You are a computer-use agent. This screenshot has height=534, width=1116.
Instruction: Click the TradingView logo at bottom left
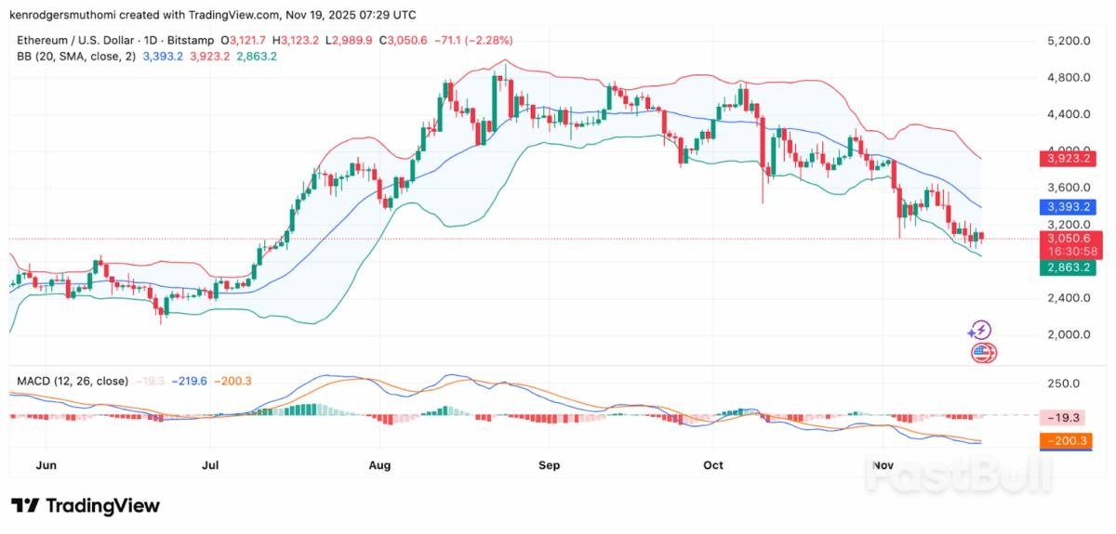click(x=86, y=506)
